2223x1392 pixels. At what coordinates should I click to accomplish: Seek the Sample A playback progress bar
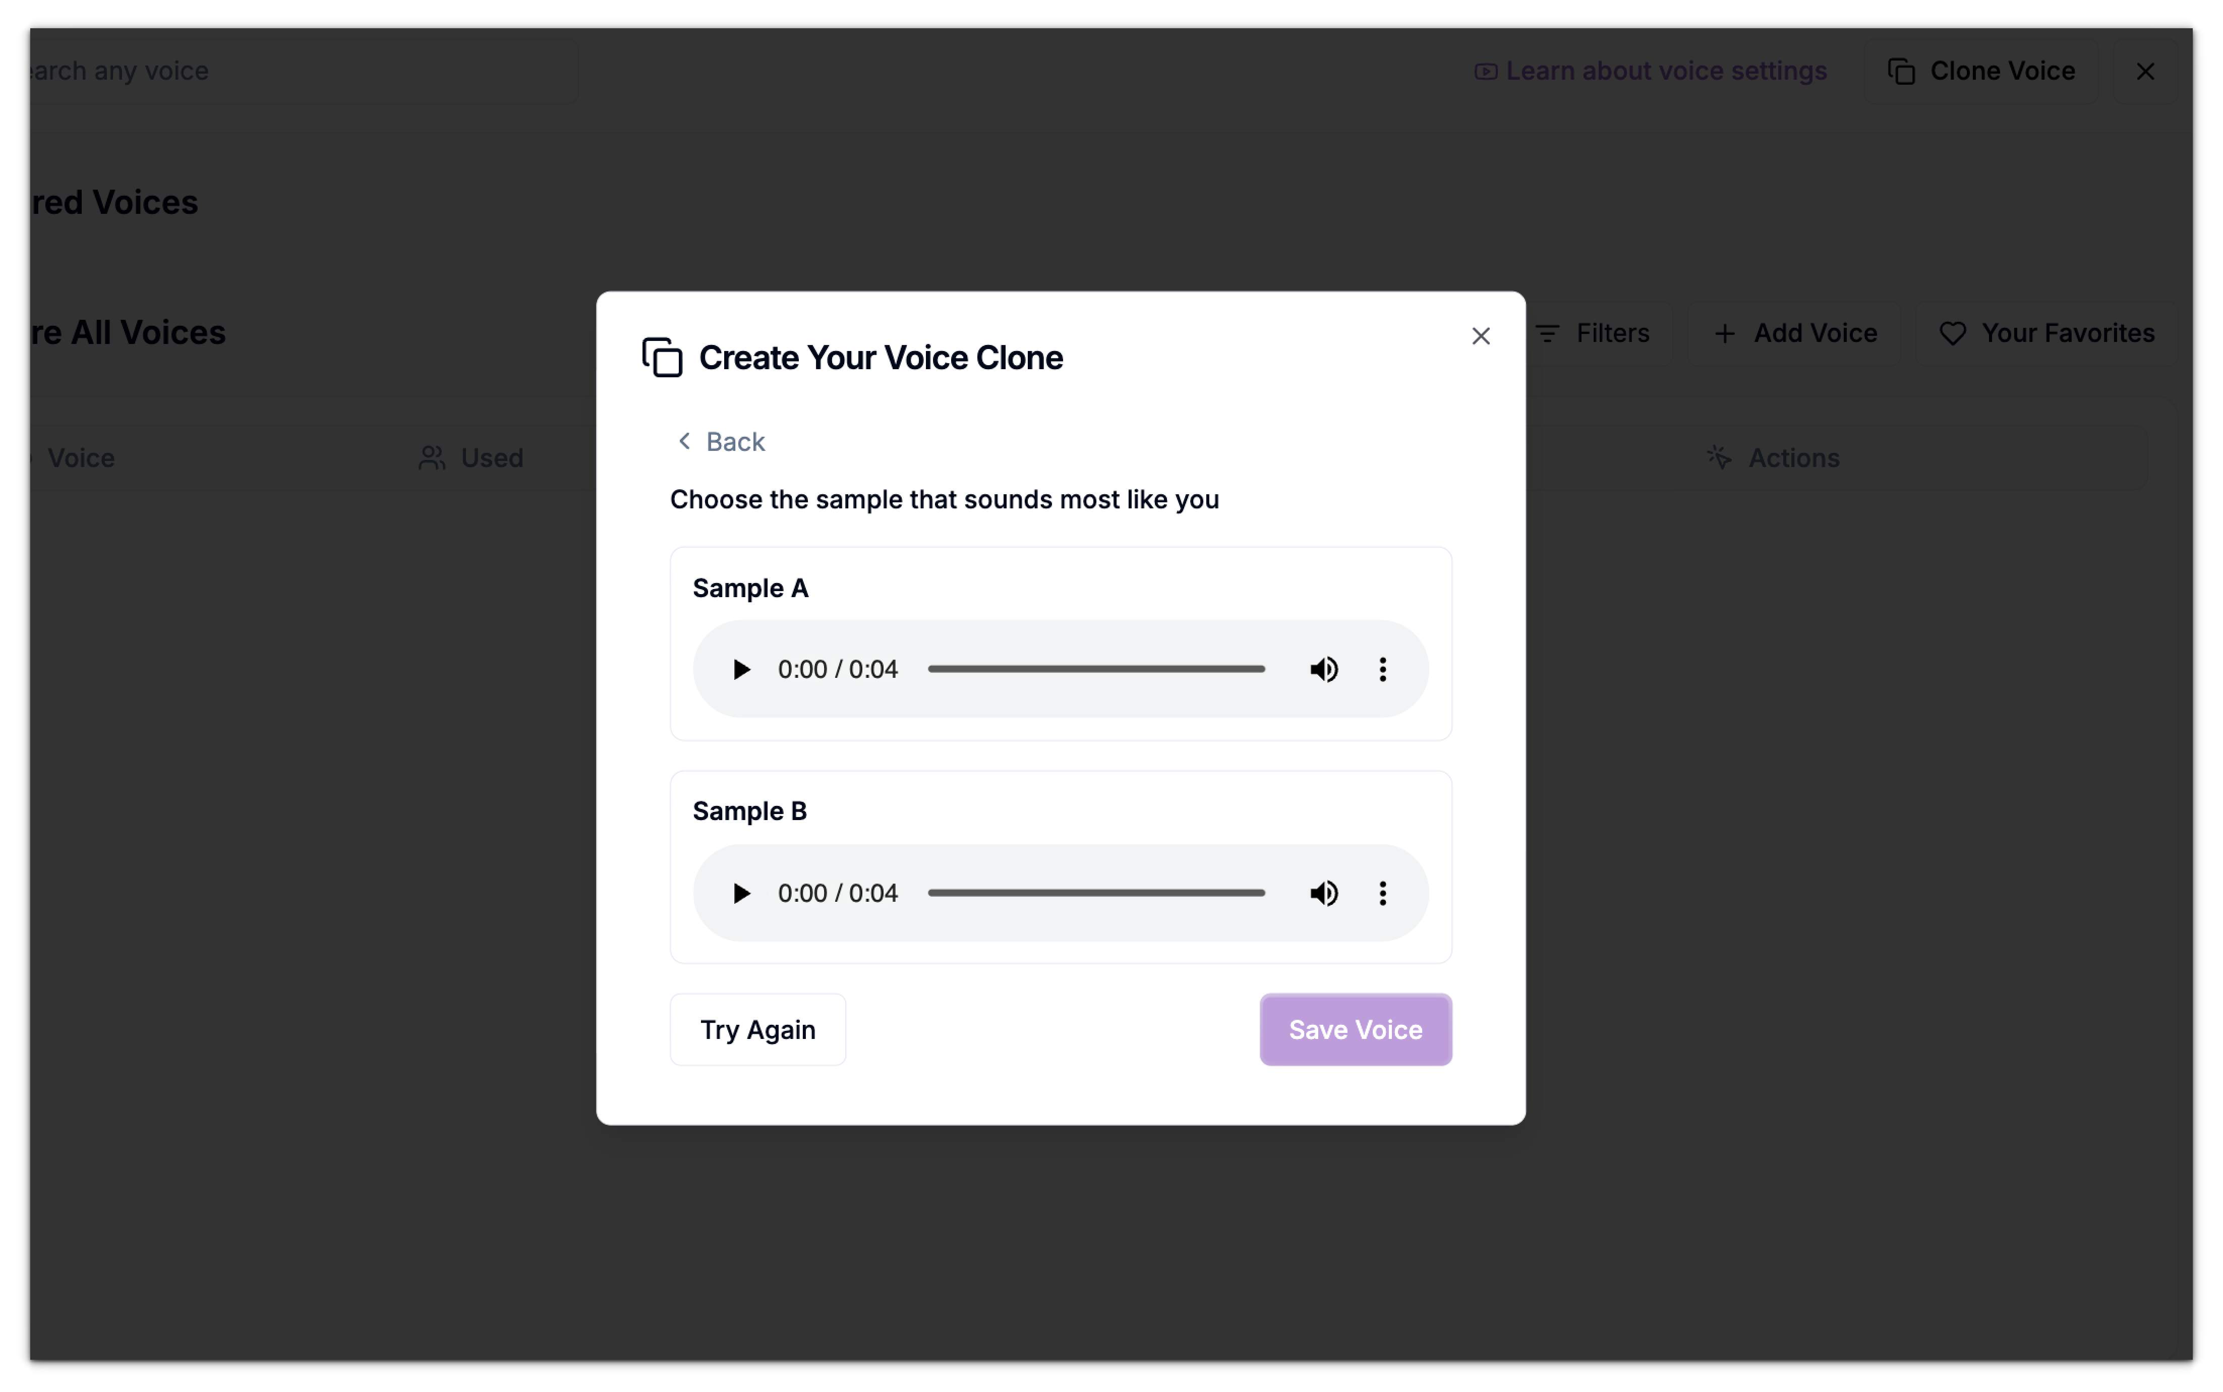[1095, 668]
